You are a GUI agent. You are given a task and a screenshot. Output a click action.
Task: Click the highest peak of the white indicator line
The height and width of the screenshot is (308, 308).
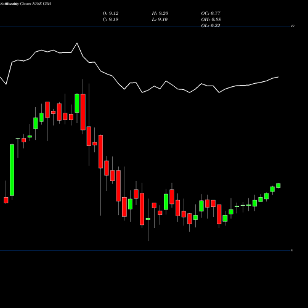(x=77, y=43)
